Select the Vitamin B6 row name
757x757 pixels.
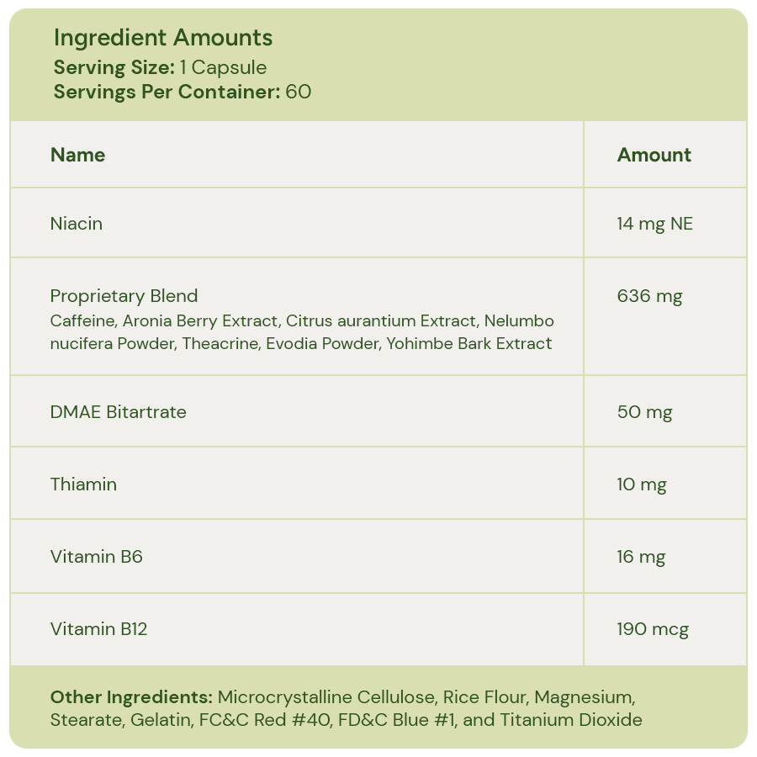[x=96, y=557]
